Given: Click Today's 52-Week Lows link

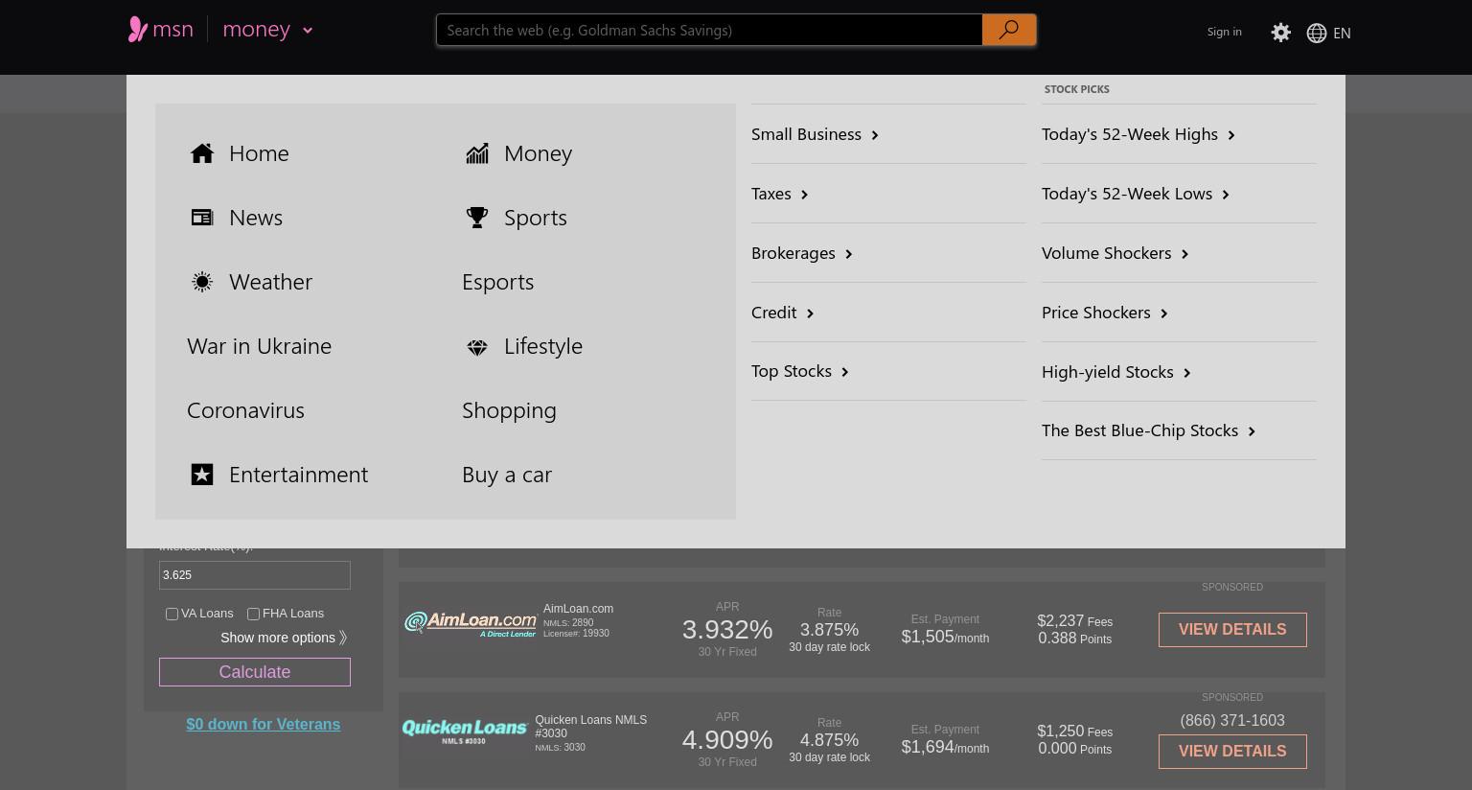Looking at the screenshot, I should (1127, 194).
